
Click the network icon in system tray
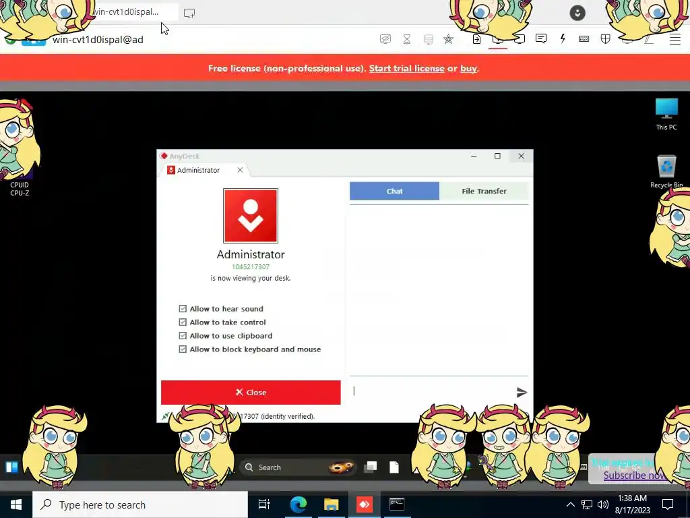[x=587, y=505]
